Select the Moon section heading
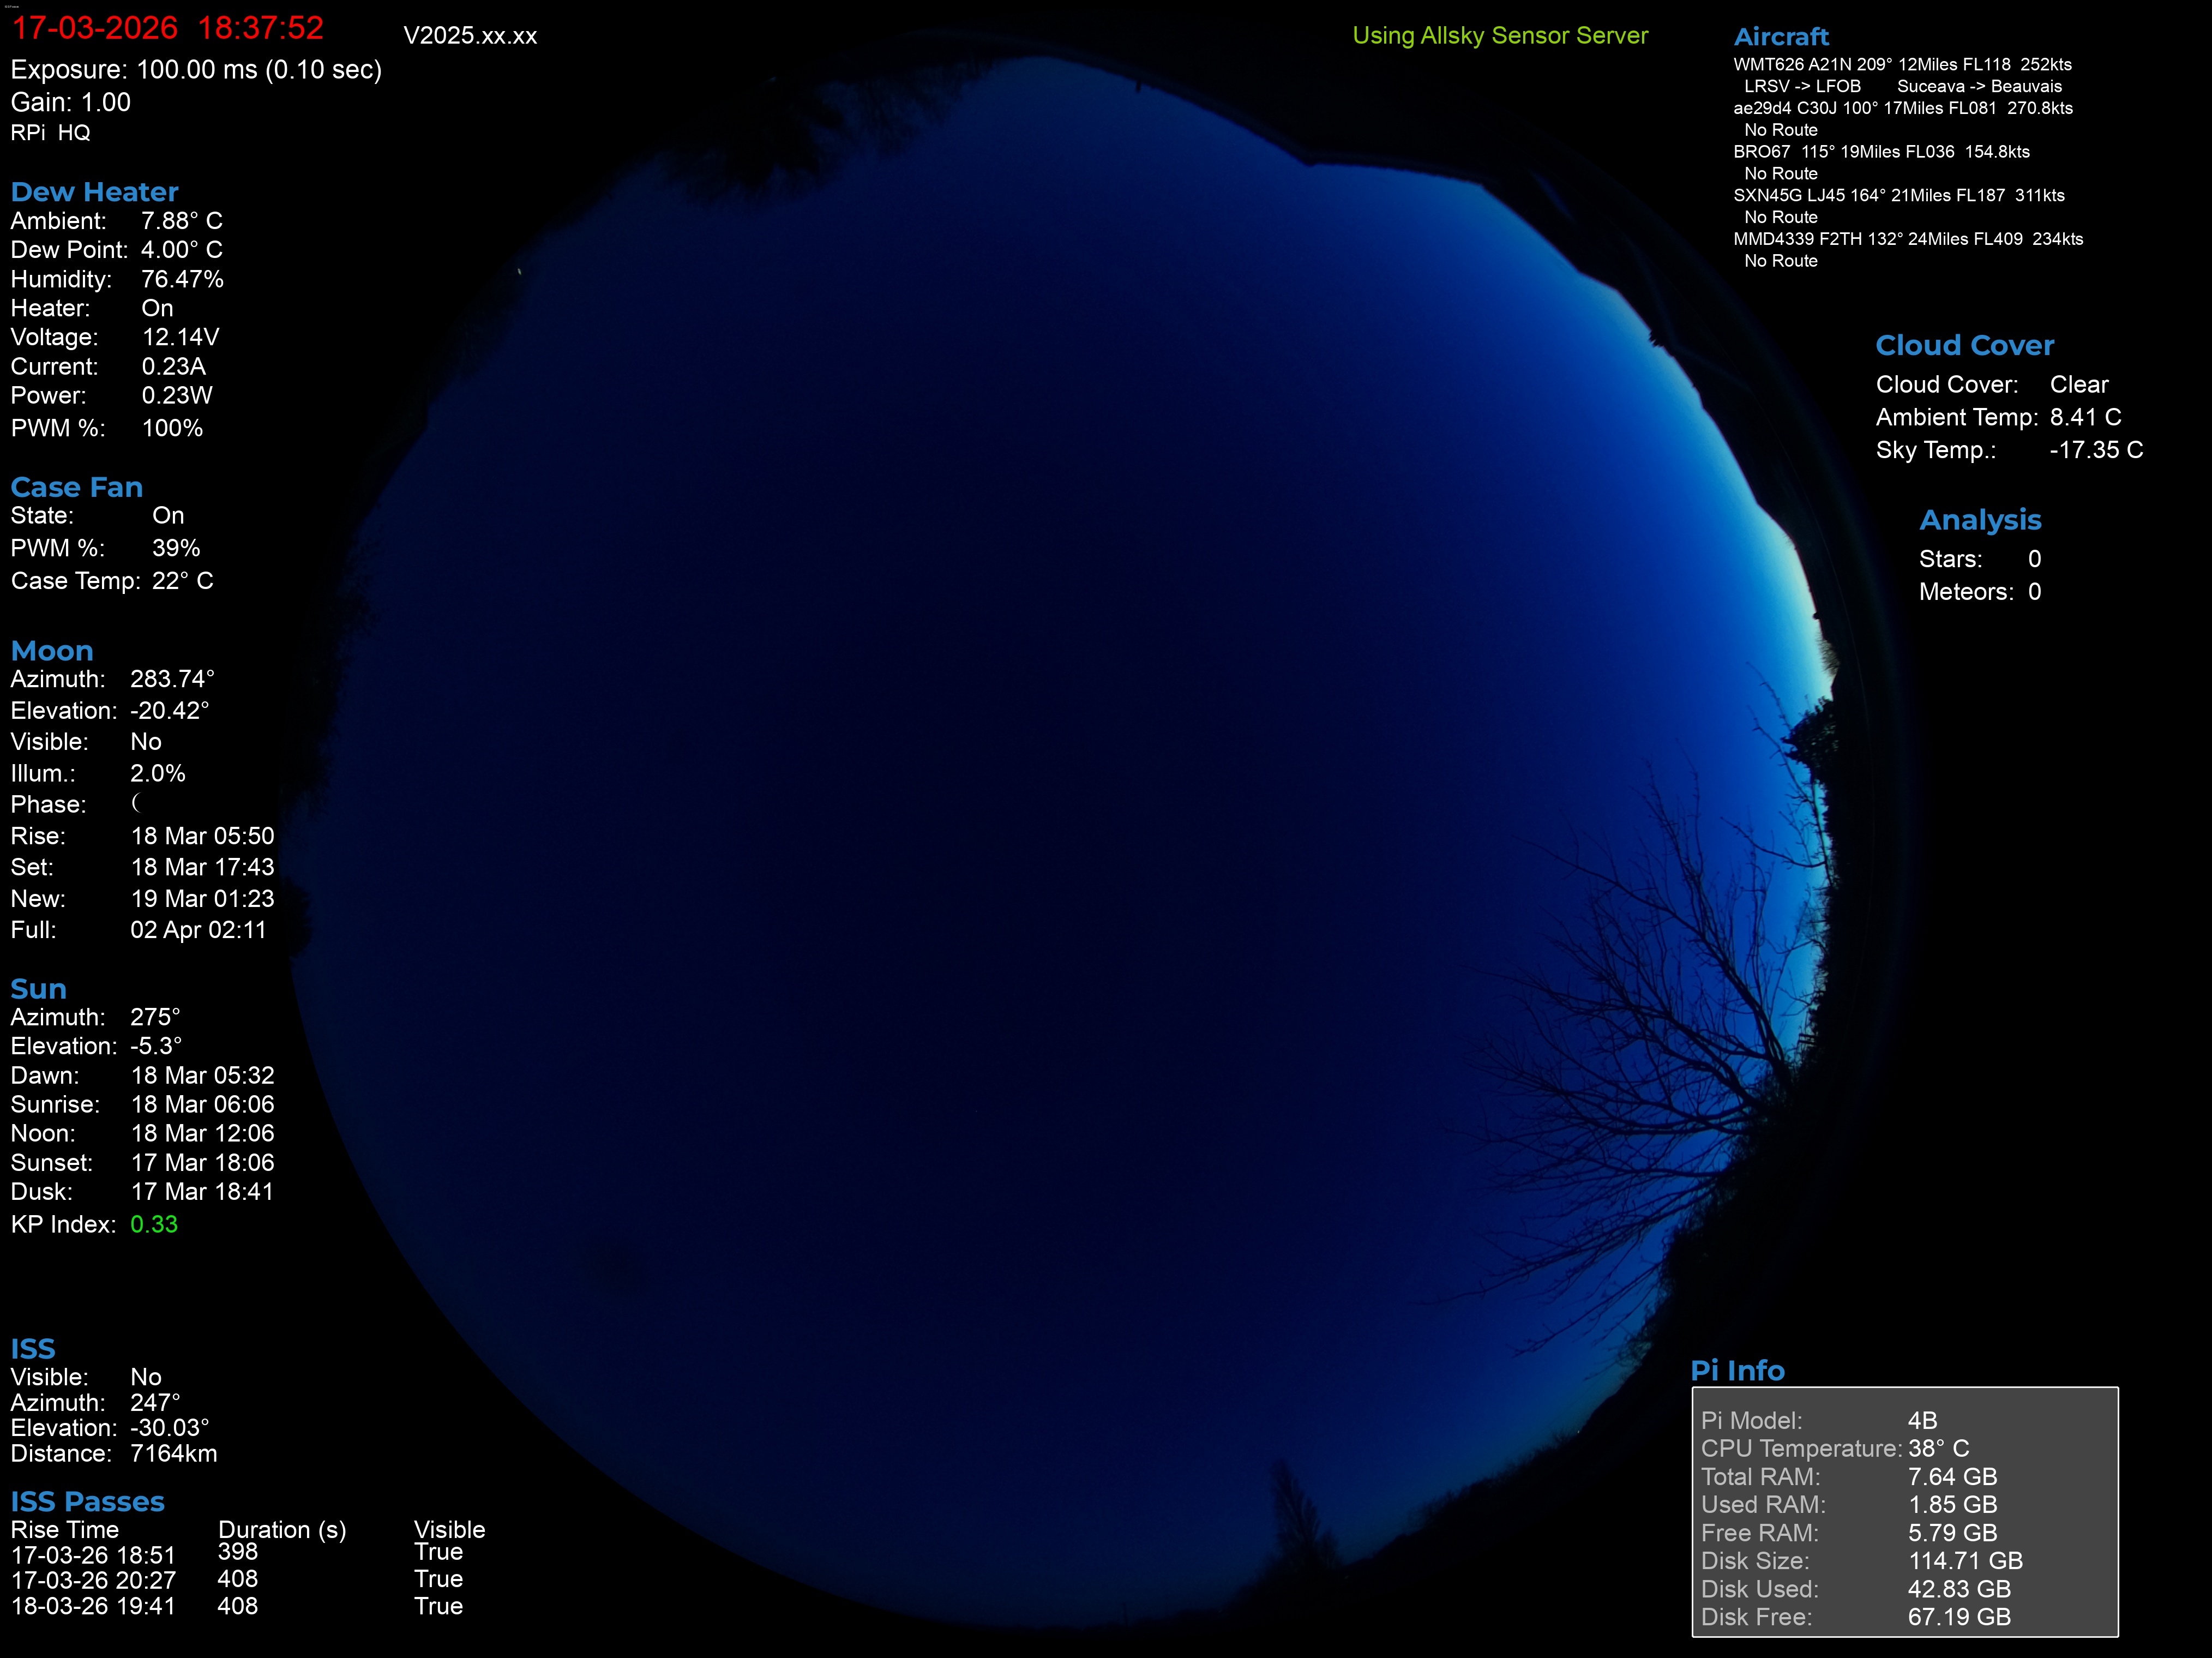The image size is (2212, 1658). click(52, 651)
